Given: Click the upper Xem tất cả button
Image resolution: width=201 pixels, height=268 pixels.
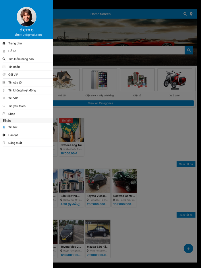Looking at the screenshot, I should (x=186, y=164).
